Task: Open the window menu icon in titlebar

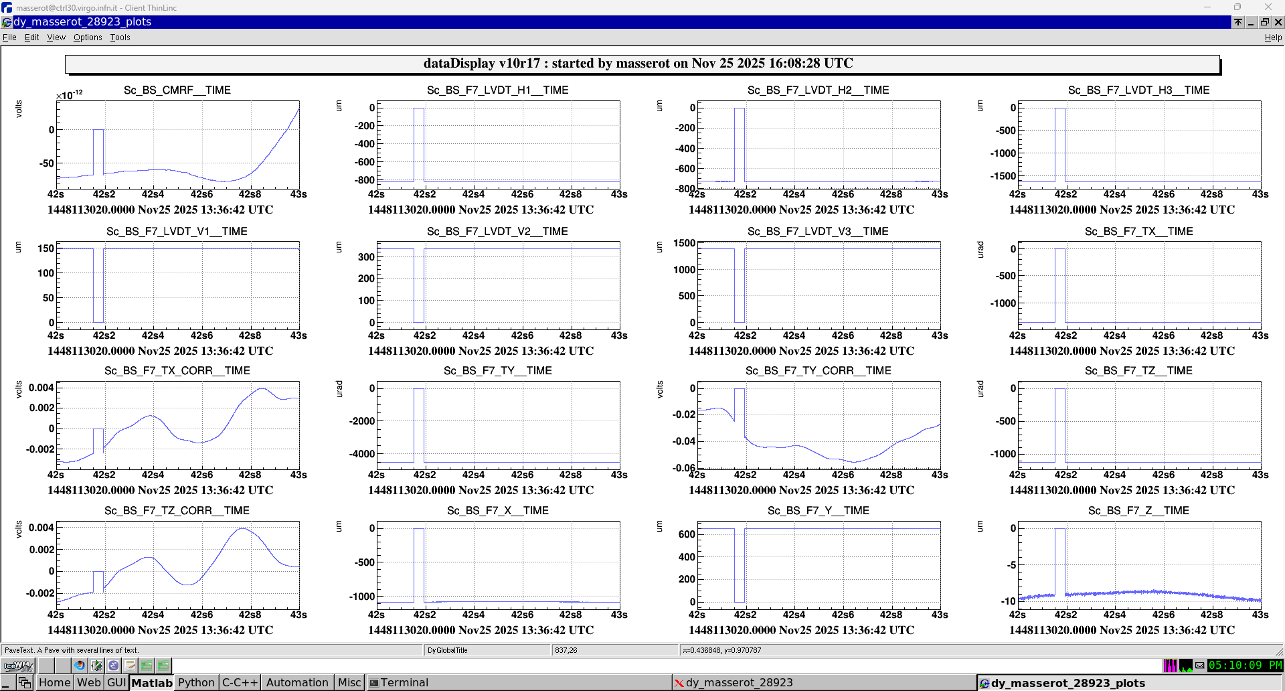Action: point(7,22)
